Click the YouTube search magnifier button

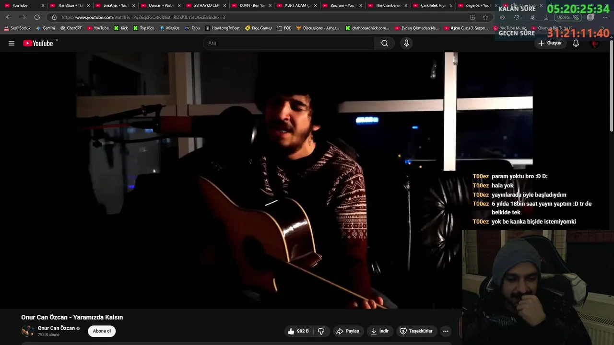385,43
